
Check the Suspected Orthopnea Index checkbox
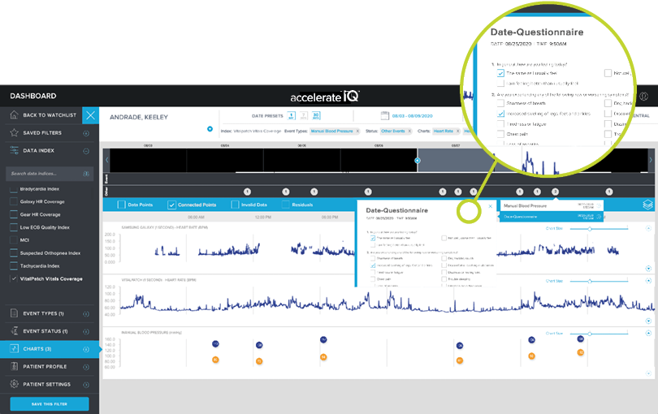[x=14, y=253]
